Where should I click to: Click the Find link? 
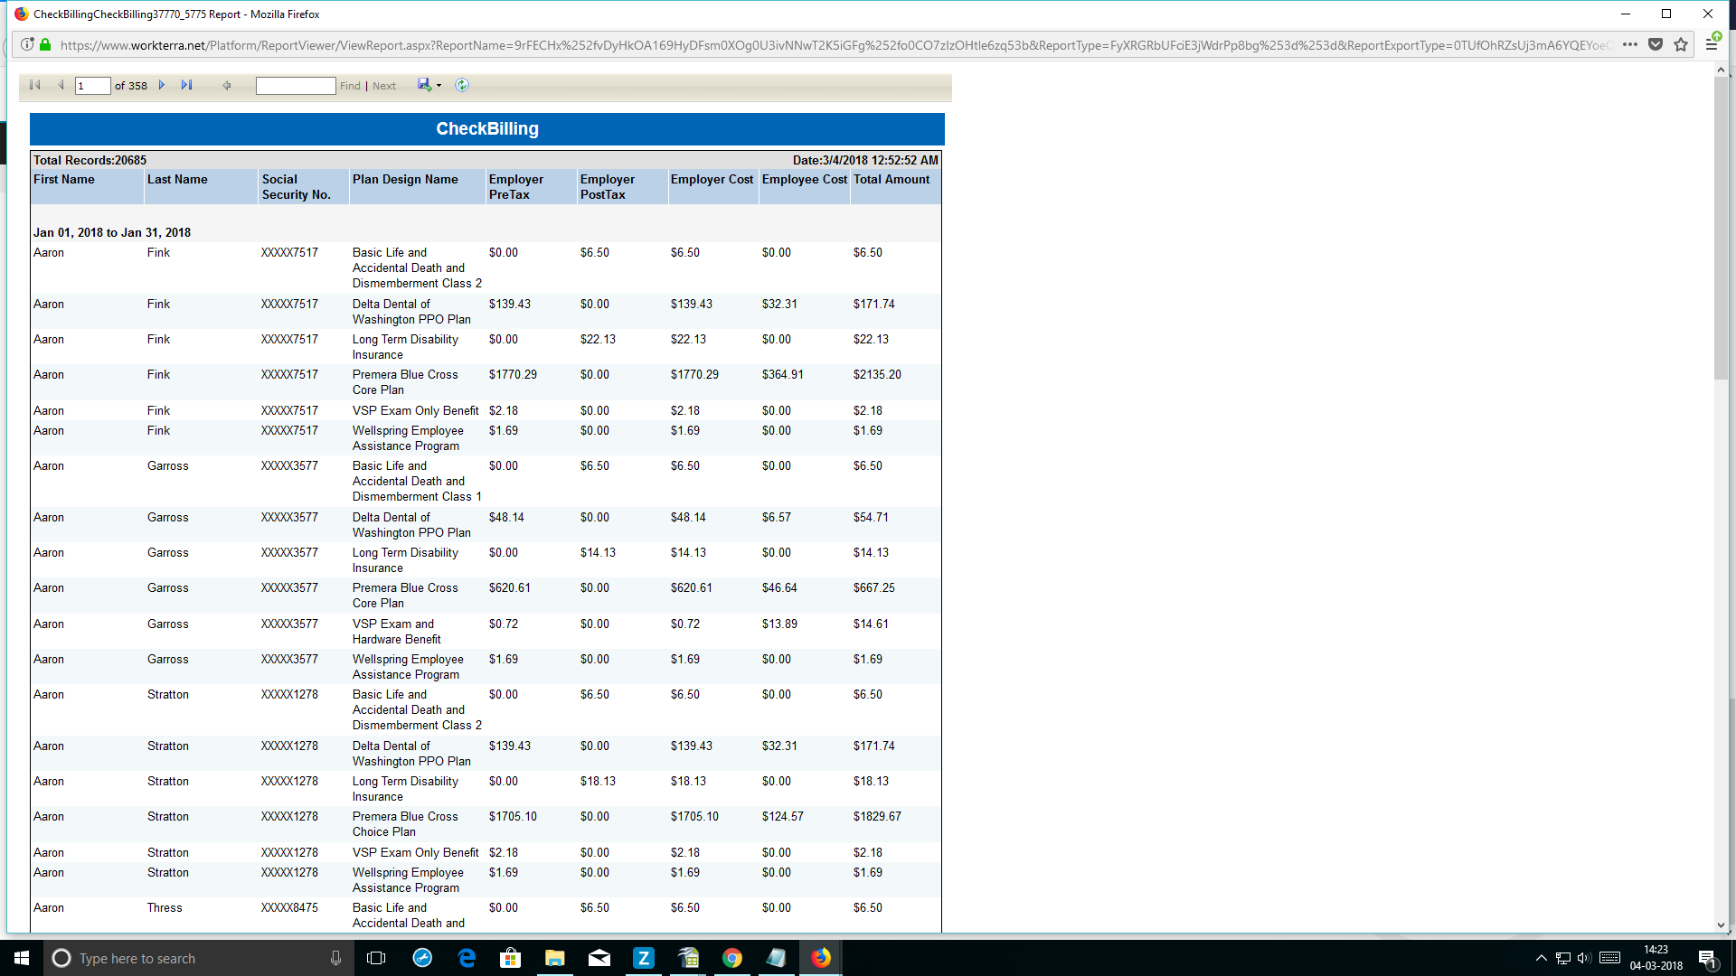(x=350, y=86)
